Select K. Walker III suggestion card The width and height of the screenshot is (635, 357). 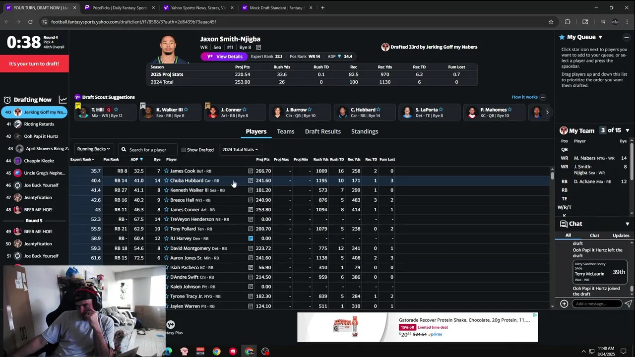[x=169, y=112]
